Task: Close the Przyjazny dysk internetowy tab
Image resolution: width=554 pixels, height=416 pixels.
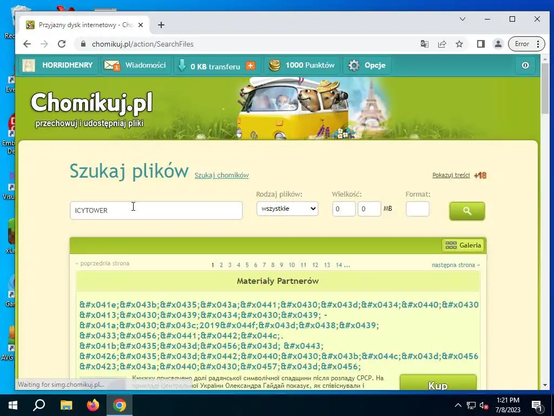Action: [141, 25]
